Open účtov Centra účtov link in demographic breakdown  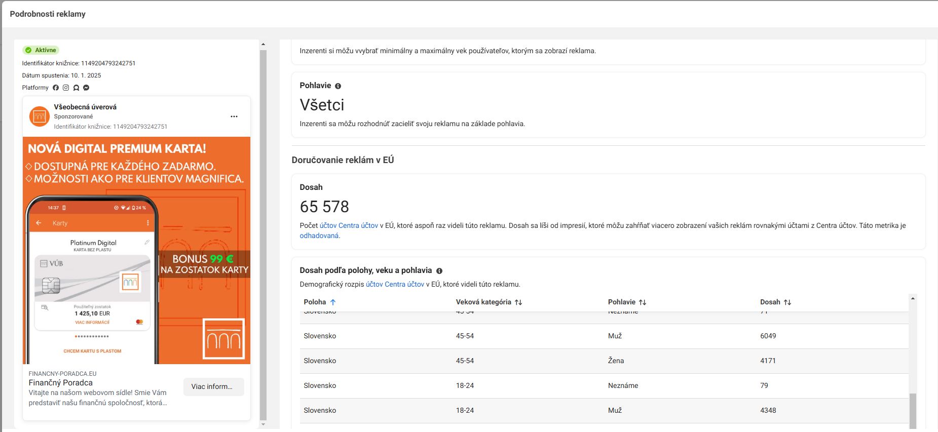coord(395,284)
